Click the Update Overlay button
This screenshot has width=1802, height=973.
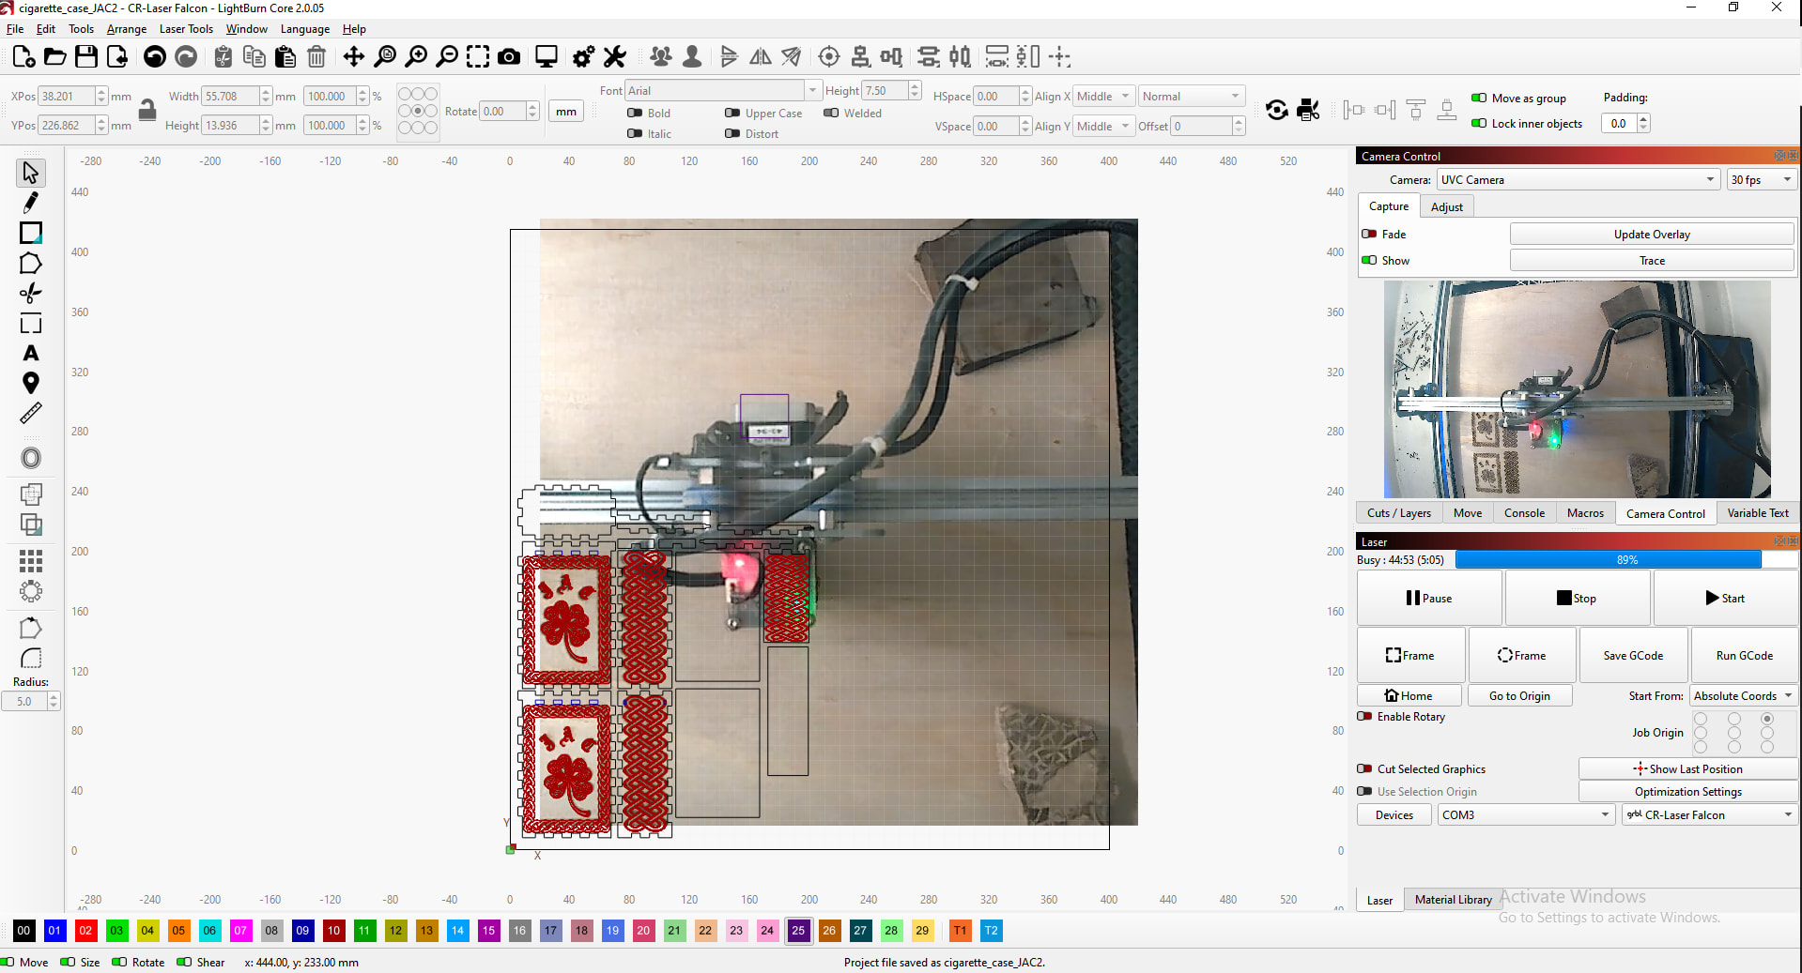(x=1651, y=235)
